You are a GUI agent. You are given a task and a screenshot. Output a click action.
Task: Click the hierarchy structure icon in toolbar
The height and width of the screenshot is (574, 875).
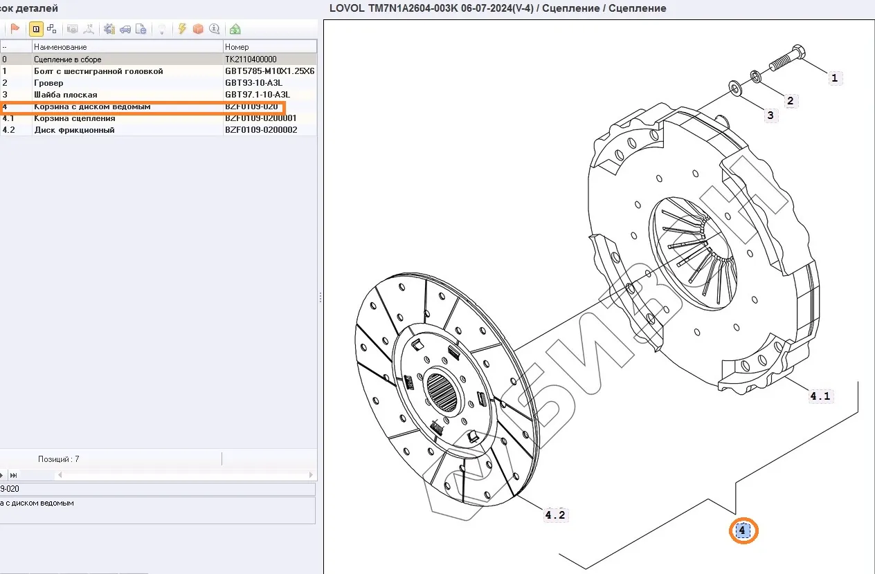click(x=52, y=29)
